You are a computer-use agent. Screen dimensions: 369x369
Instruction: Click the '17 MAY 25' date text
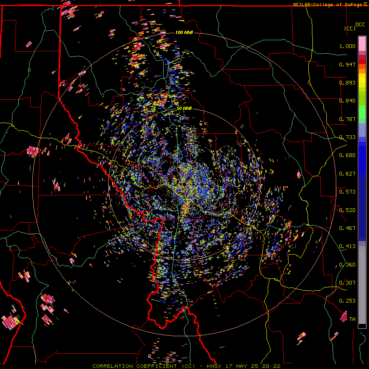[x=241, y=366]
